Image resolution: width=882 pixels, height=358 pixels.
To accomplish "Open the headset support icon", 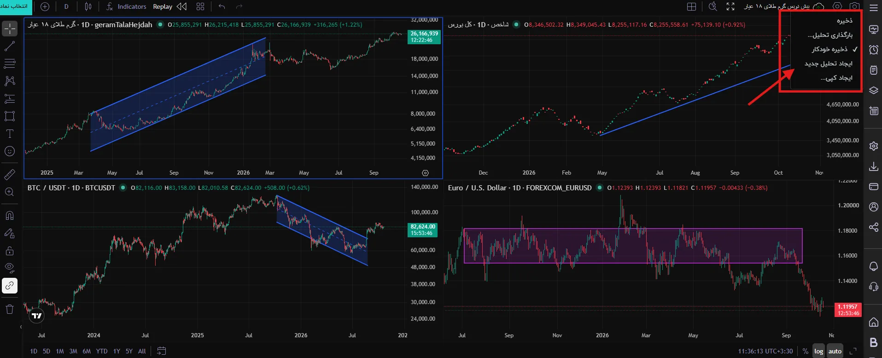I will pos(873,287).
